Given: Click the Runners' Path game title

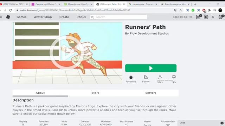Looking at the screenshot, I should click(145, 27).
